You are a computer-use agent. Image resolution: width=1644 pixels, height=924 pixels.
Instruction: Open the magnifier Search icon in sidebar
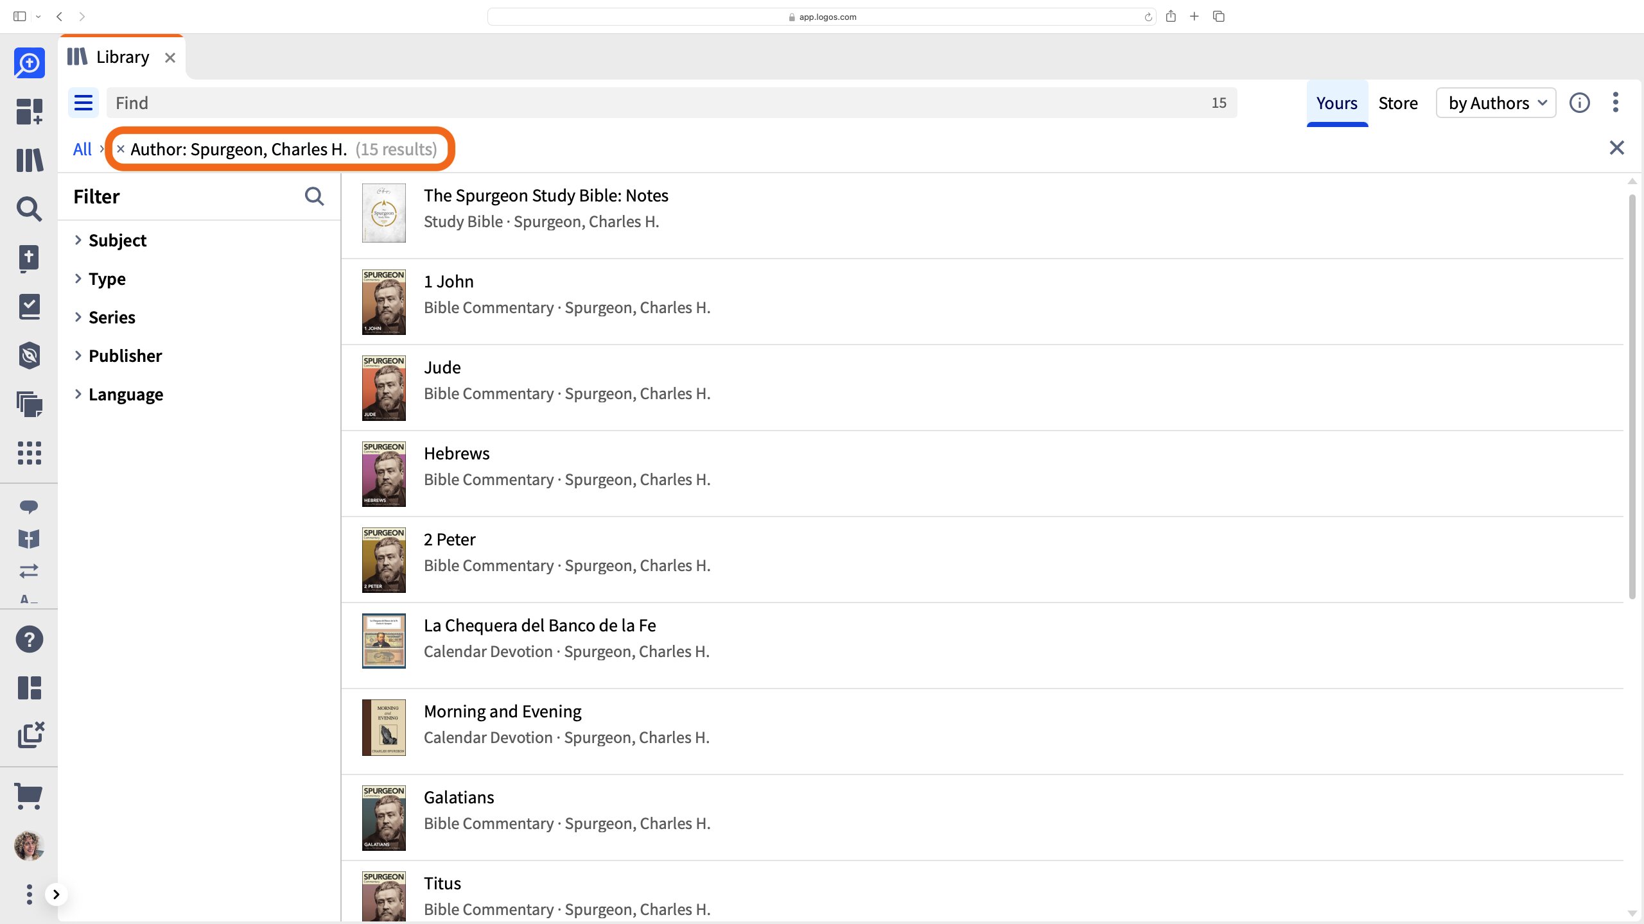(29, 209)
